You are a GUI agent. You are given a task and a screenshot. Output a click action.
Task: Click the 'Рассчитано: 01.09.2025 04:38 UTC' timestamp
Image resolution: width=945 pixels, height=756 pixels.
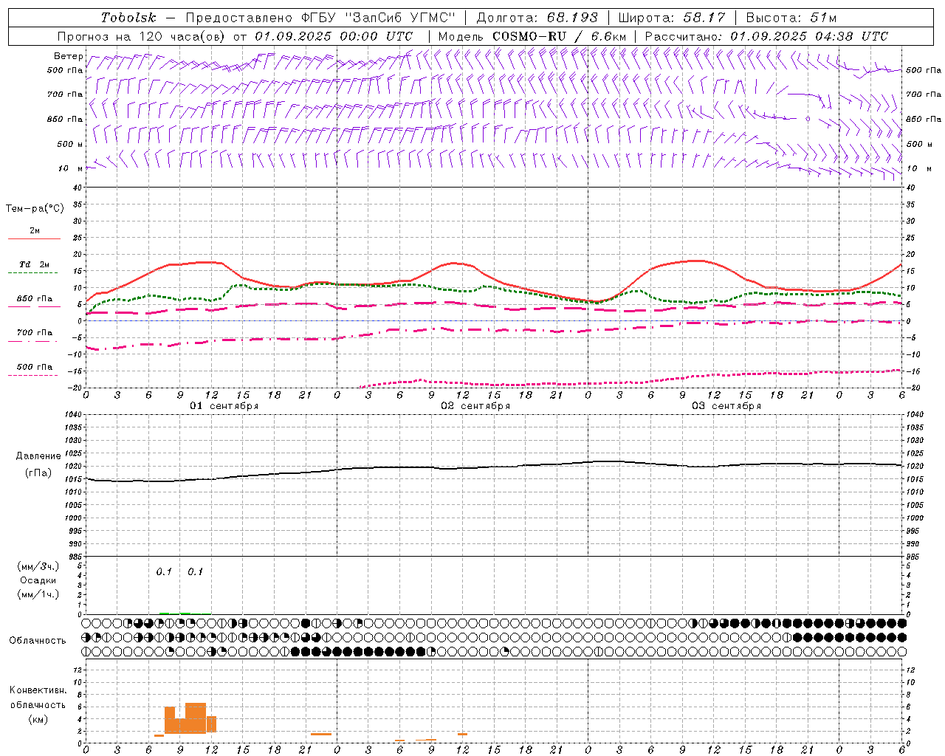click(x=766, y=36)
